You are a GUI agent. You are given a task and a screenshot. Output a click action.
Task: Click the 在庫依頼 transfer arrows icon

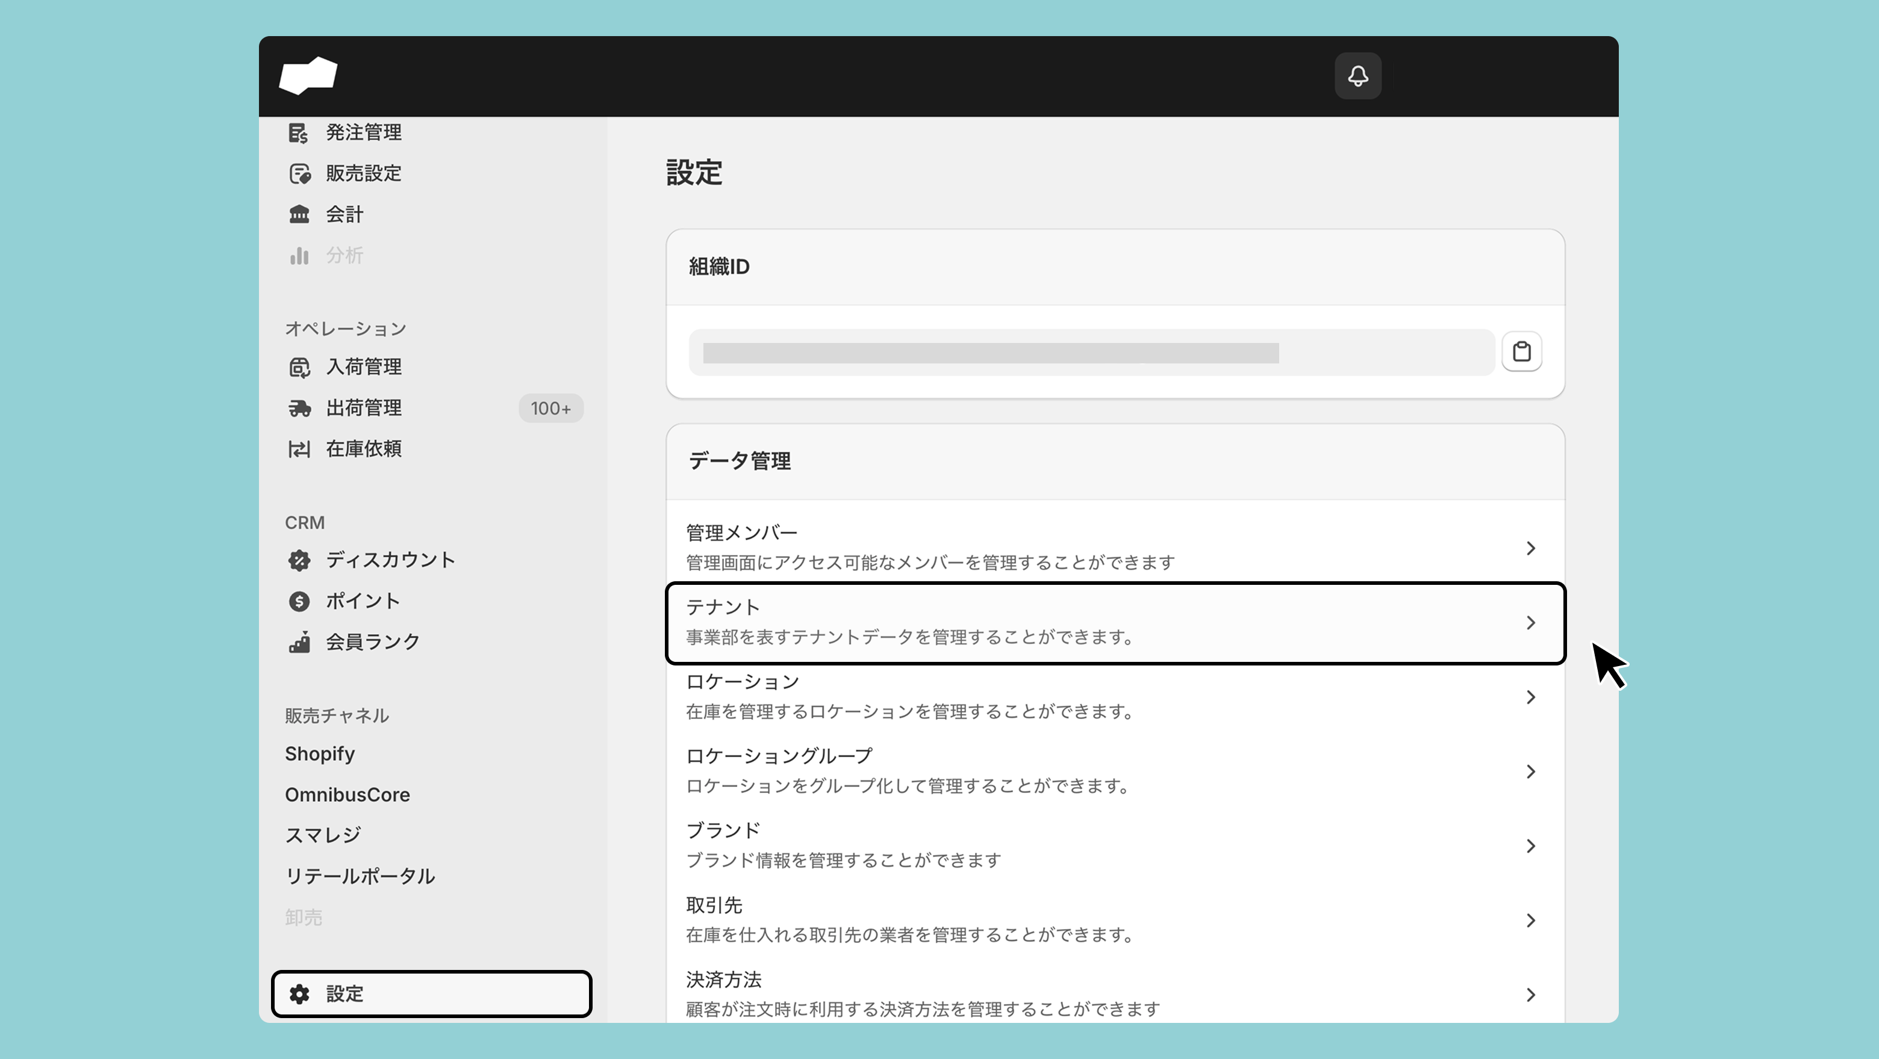point(299,449)
